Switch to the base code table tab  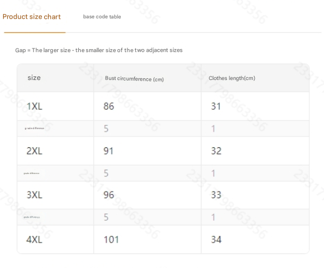tap(102, 17)
